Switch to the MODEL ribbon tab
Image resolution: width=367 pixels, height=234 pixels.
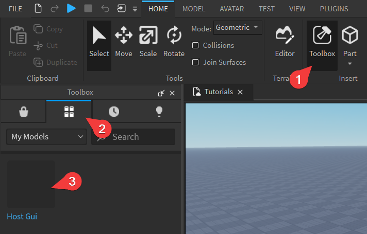(194, 9)
